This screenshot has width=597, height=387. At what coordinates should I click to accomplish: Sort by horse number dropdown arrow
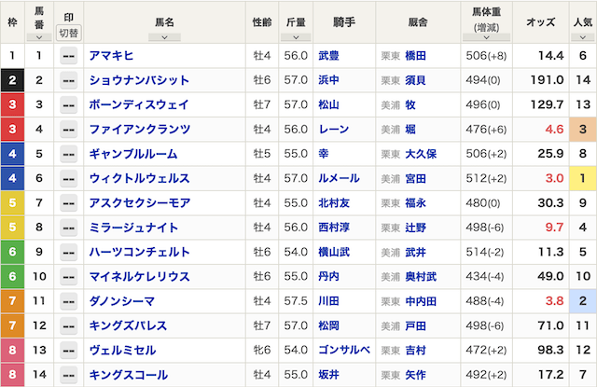tap(39, 37)
